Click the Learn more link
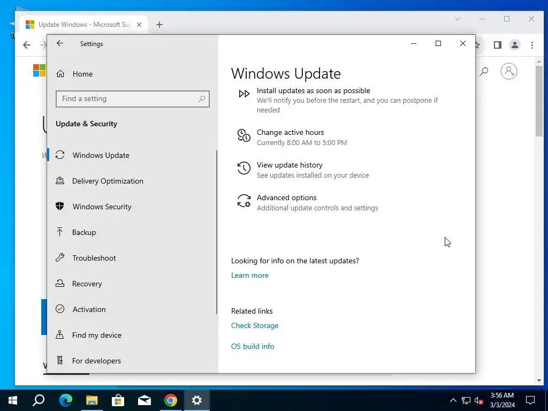The image size is (548, 411). pyautogui.click(x=250, y=275)
